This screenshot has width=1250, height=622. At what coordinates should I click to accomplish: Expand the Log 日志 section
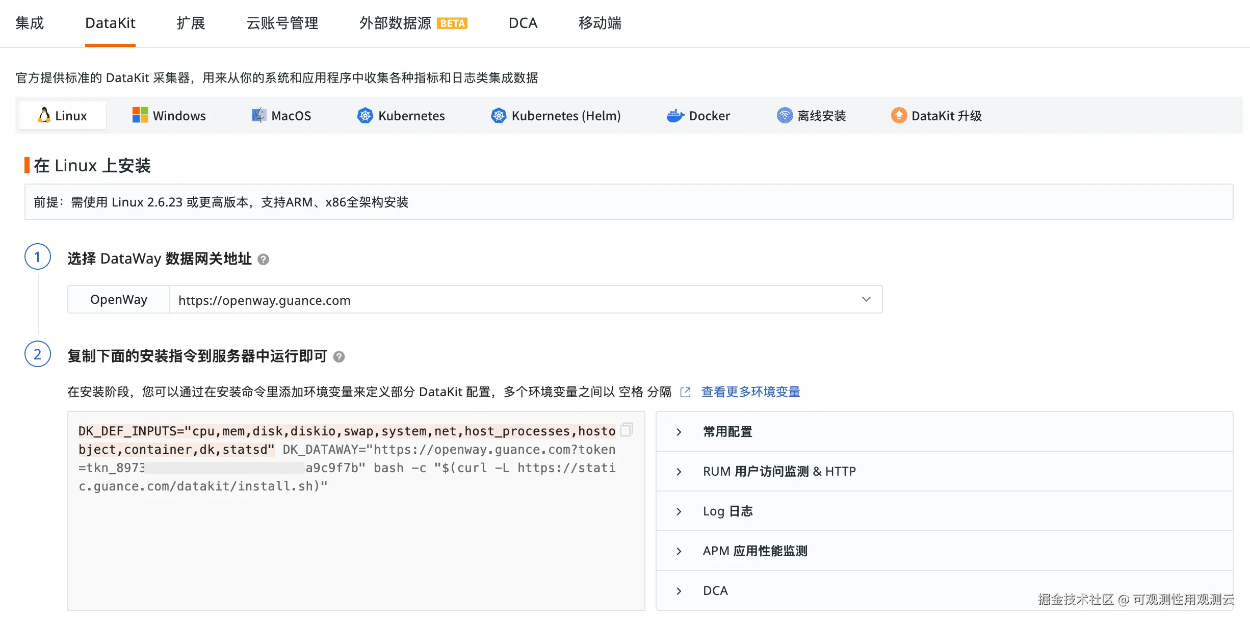click(727, 511)
